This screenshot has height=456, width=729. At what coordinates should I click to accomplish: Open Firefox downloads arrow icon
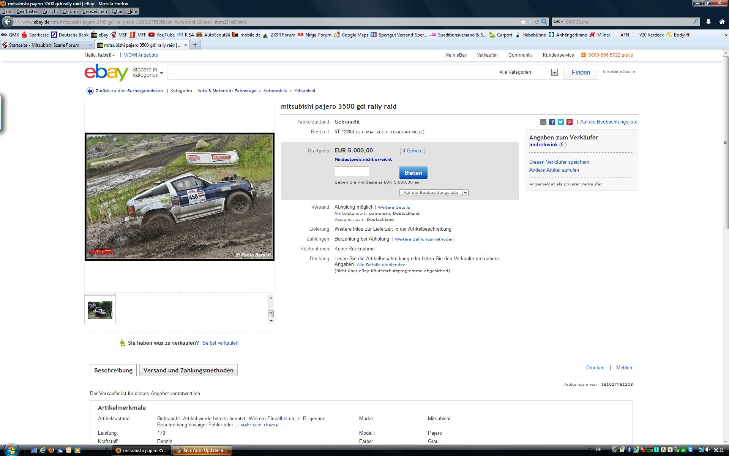[x=708, y=22]
